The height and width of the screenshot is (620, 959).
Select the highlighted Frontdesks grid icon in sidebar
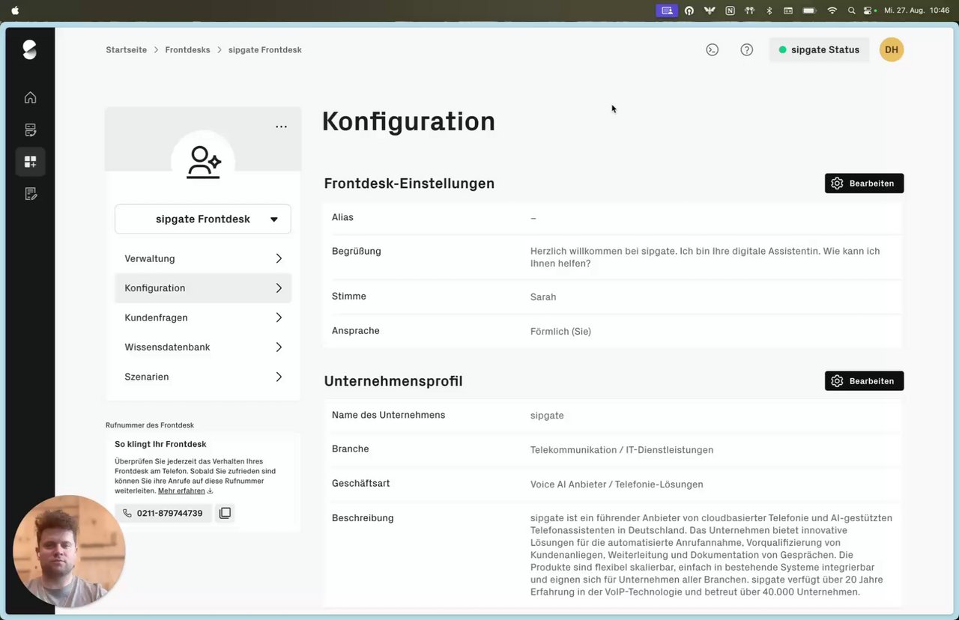30,162
